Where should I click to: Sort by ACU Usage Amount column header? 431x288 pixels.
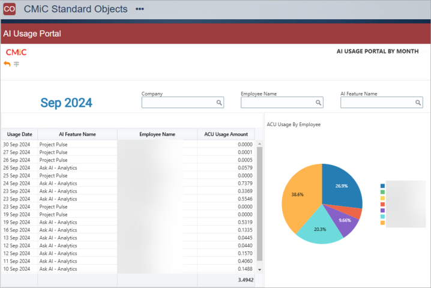(x=226, y=134)
